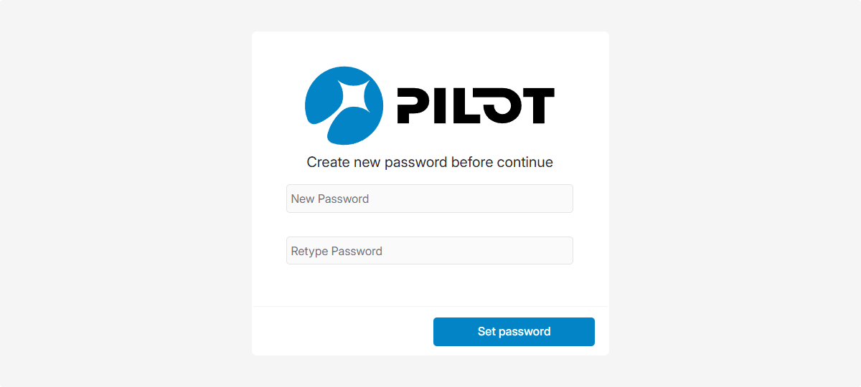Click the empty space between the password fields
The width and height of the screenshot is (861, 387).
[430, 225]
